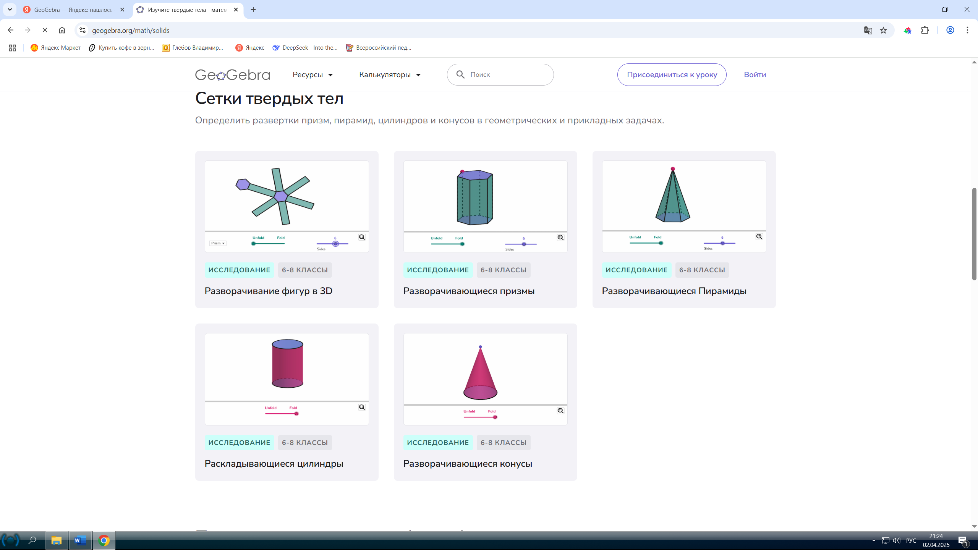Go to browser home page
Screen dimensions: 978x550
click(x=62, y=30)
